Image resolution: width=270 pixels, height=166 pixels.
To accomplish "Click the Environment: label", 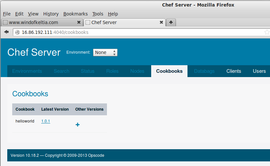I will pyautogui.click(x=78, y=52).
